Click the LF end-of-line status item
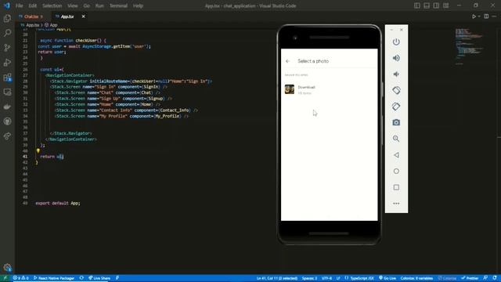The image size is (501, 282). coord(338,278)
